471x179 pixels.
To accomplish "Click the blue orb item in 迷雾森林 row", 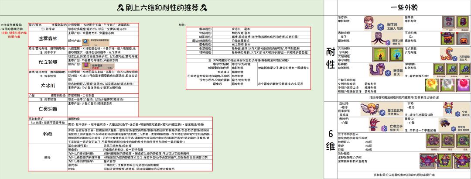I will pos(85,42).
